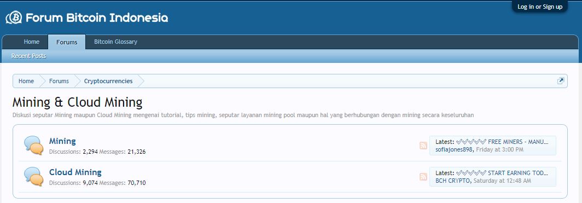Open the Cloud Mining subforum
This screenshot has height=203, width=582.
[75, 172]
